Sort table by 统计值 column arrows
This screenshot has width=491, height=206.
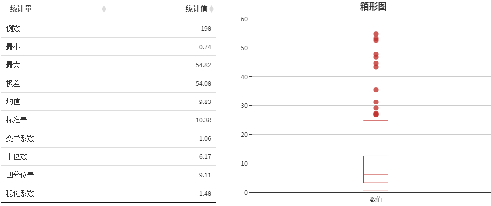coord(212,9)
